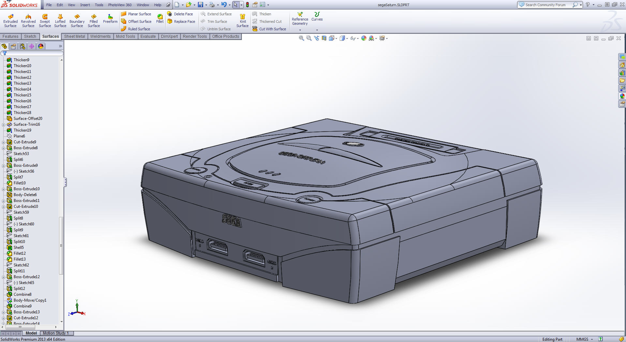The image size is (626, 342).
Task: Apply the Fillet tool
Action: (160, 19)
